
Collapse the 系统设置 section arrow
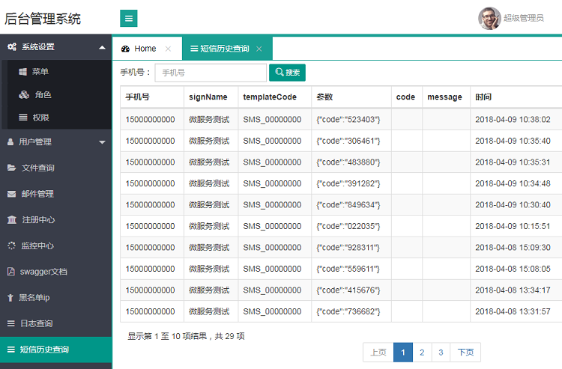point(102,47)
